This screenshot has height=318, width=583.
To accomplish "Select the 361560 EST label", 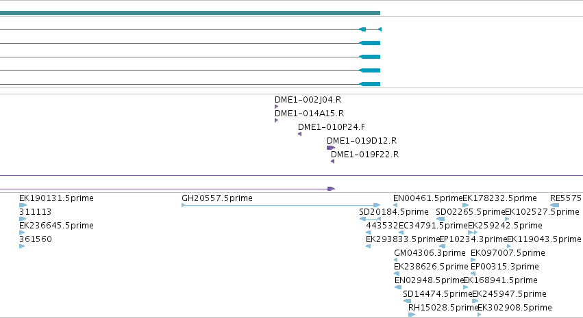I will click(36, 240).
